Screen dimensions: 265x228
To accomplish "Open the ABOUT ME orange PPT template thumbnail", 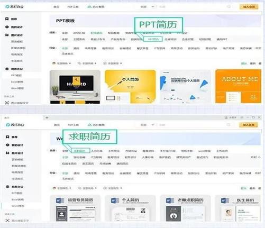I will coord(238,86).
